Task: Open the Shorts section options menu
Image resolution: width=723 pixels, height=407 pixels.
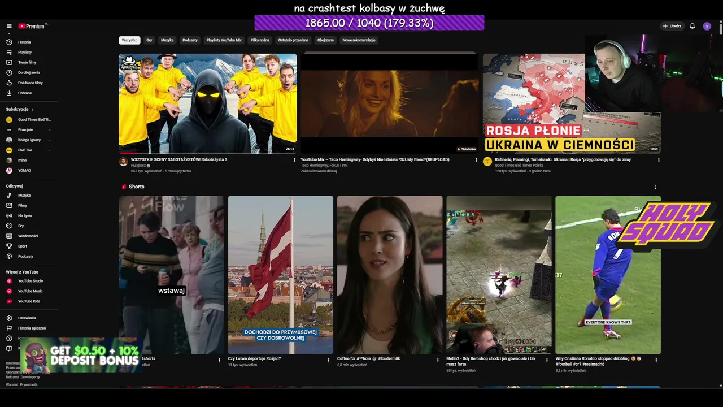Action: [x=655, y=187]
